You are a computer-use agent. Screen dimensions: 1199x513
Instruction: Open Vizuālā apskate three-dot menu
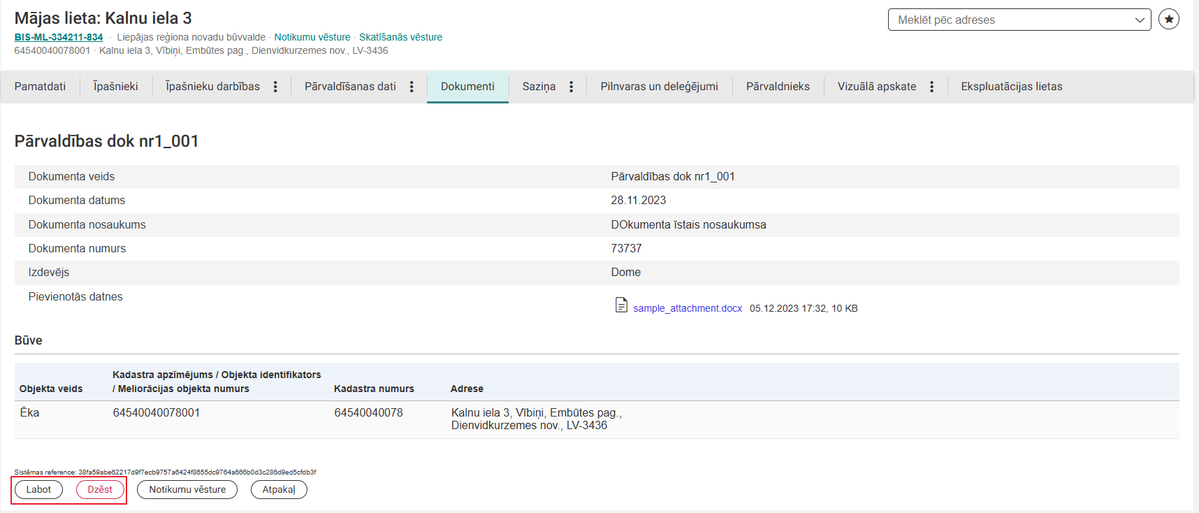(931, 87)
